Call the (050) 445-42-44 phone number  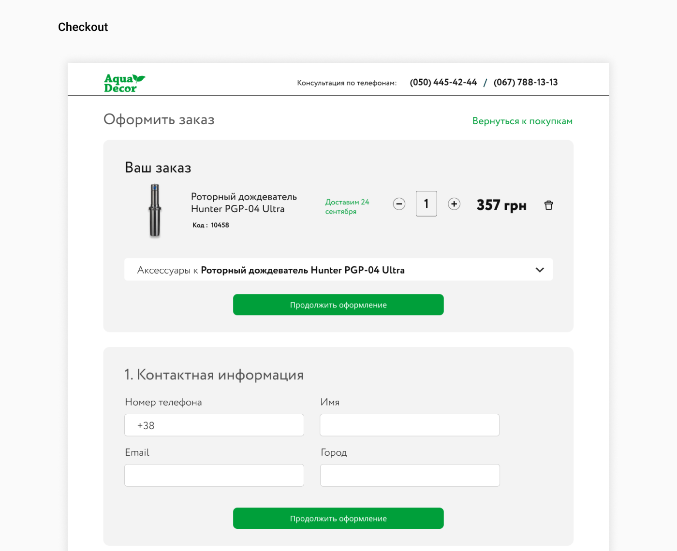click(443, 82)
